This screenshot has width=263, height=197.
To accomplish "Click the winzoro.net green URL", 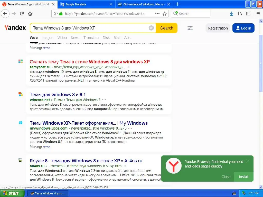I will 40,100.
